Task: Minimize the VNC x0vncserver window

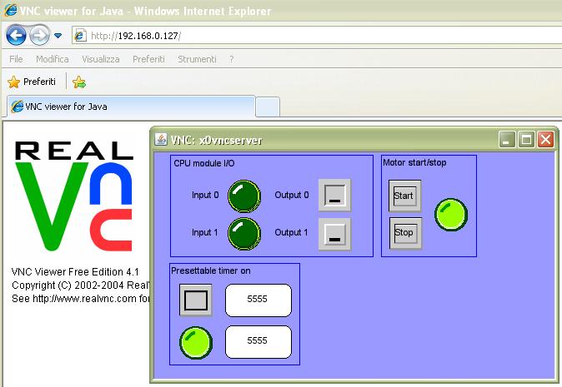Action: click(x=507, y=139)
